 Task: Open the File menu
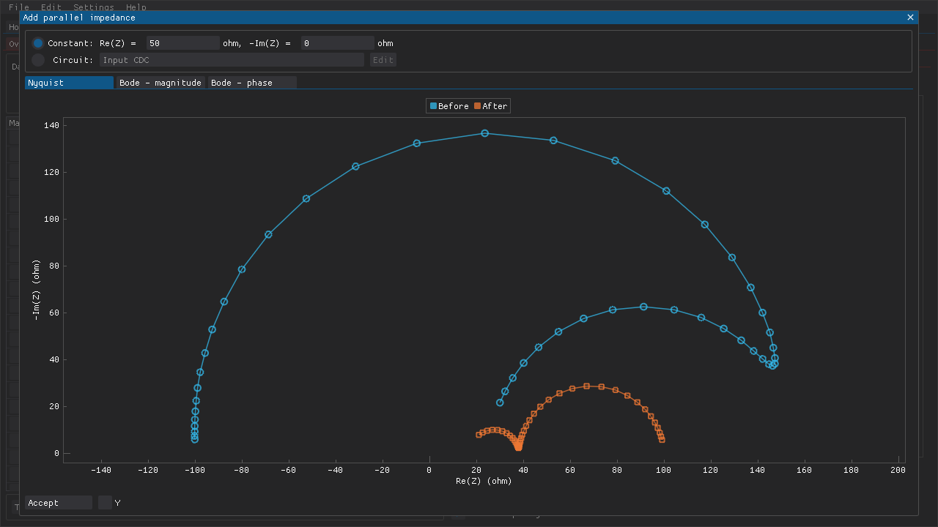click(x=19, y=7)
